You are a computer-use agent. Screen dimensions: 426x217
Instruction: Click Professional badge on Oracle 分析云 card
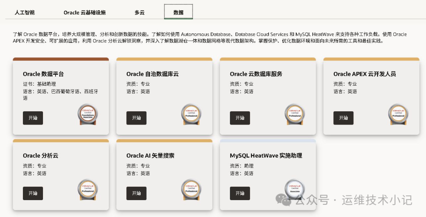coord(88,190)
